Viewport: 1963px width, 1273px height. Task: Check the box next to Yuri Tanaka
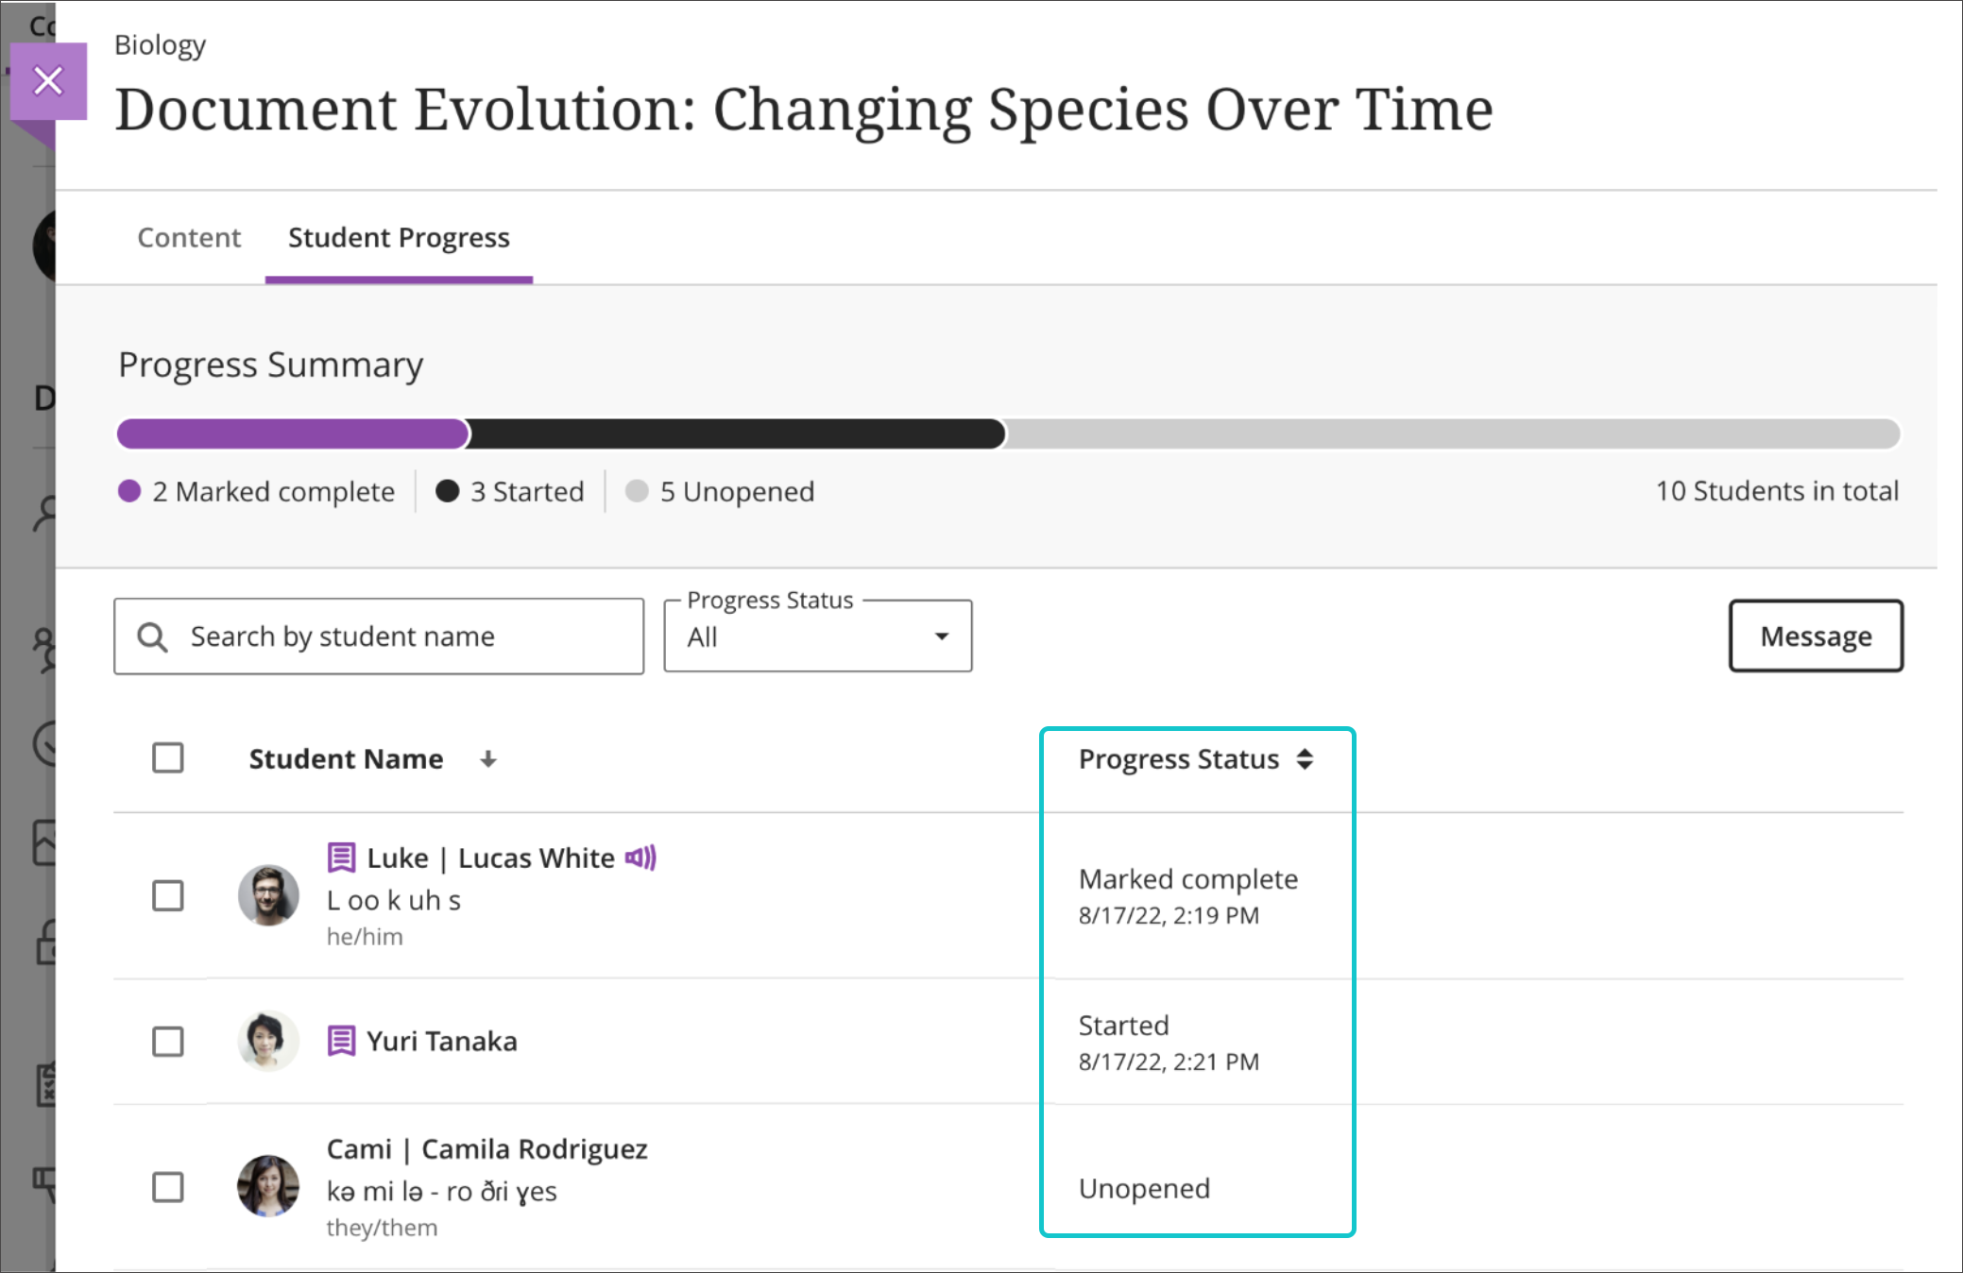(x=168, y=1042)
